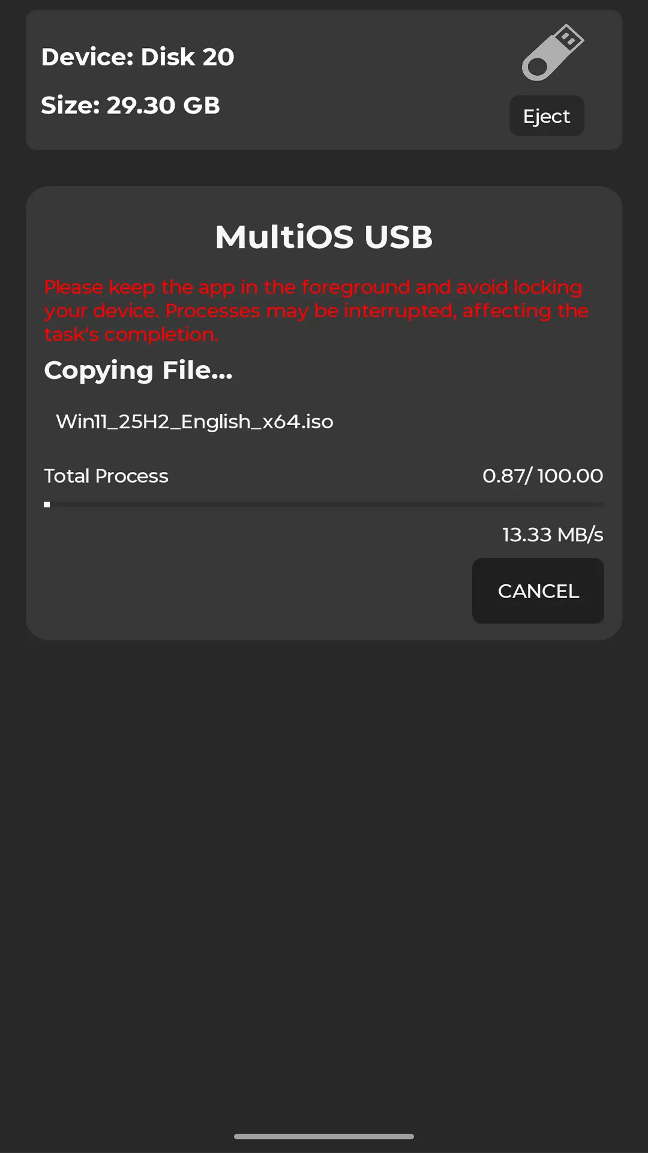Click the USB flash drive icon
The image size is (648, 1153).
coord(553,53)
